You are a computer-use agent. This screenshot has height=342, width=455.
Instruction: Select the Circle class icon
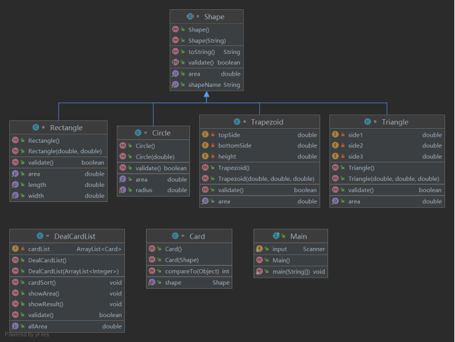tap(138, 133)
